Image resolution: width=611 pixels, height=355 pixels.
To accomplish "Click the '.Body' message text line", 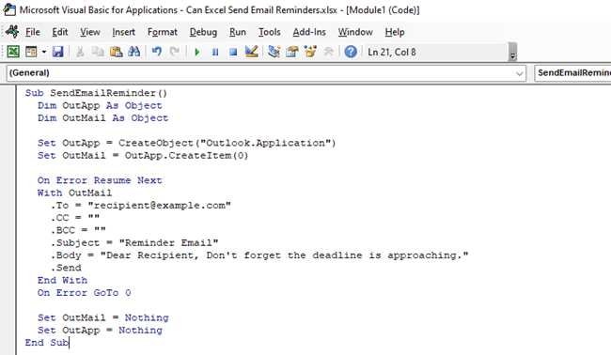I will tap(259, 255).
